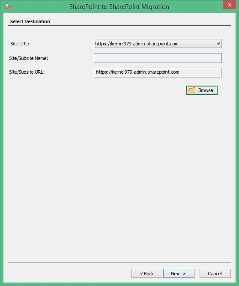
Task: Click the folder icon on Browse button
Action: [x=192, y=90]
